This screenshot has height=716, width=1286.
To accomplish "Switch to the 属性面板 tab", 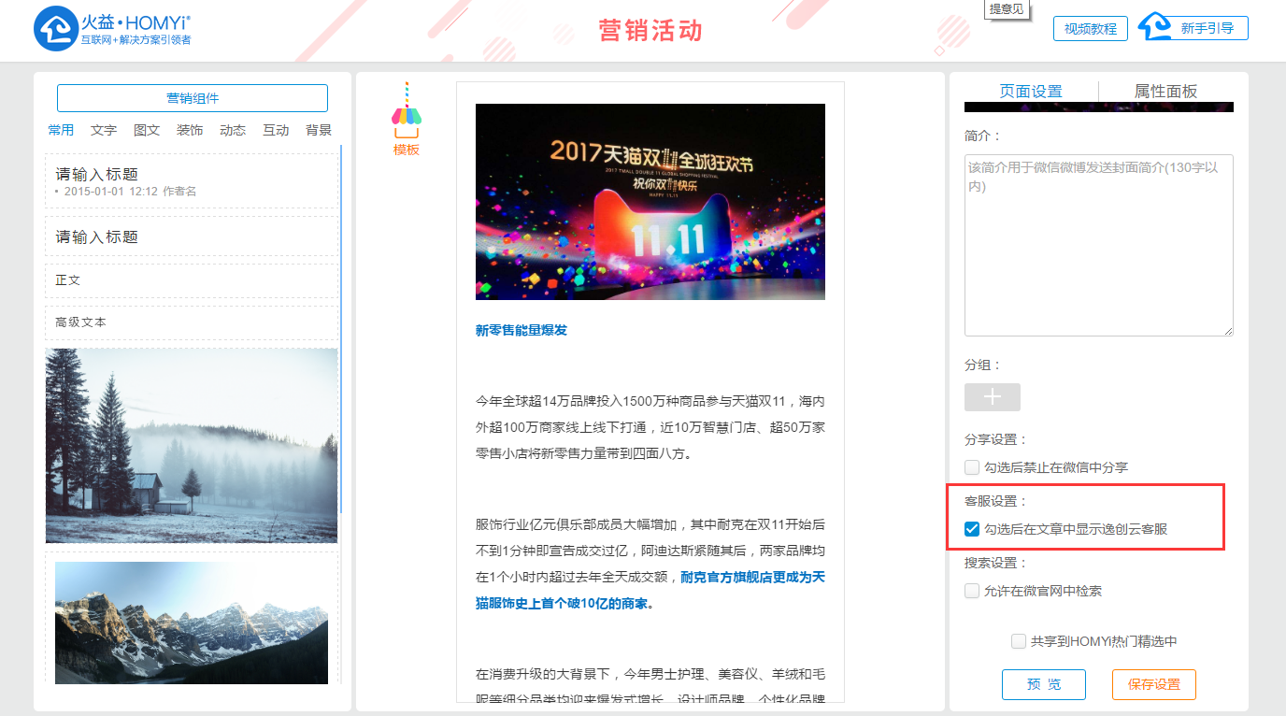I will pyautogui.click(x=1165, y=92).
